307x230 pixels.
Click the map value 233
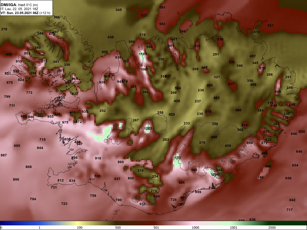coord(187,123)
